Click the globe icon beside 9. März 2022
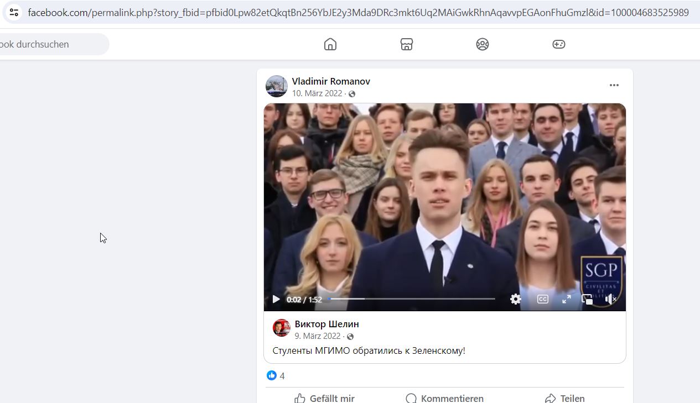Image resolution: width=700 pixels, height=403 pixels. pyautogui.click(x=350, y=337)
